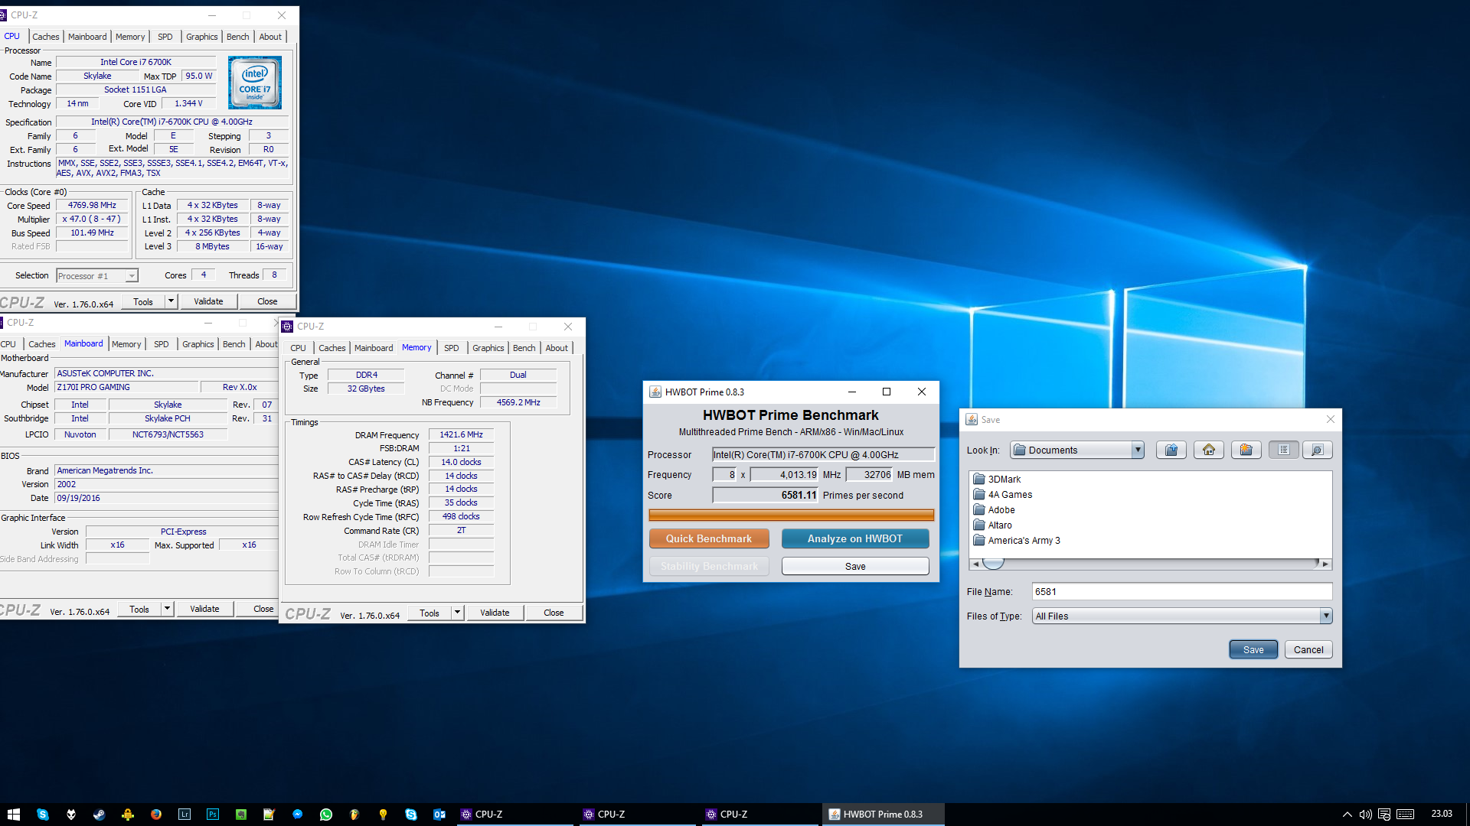Create a new folder in Save dialog
1470x826 pixels.
tap(1246, 450)
